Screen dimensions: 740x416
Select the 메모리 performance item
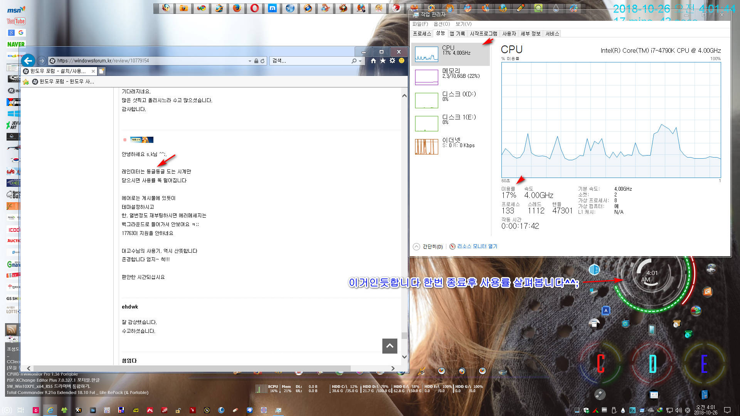click(451, 77)
